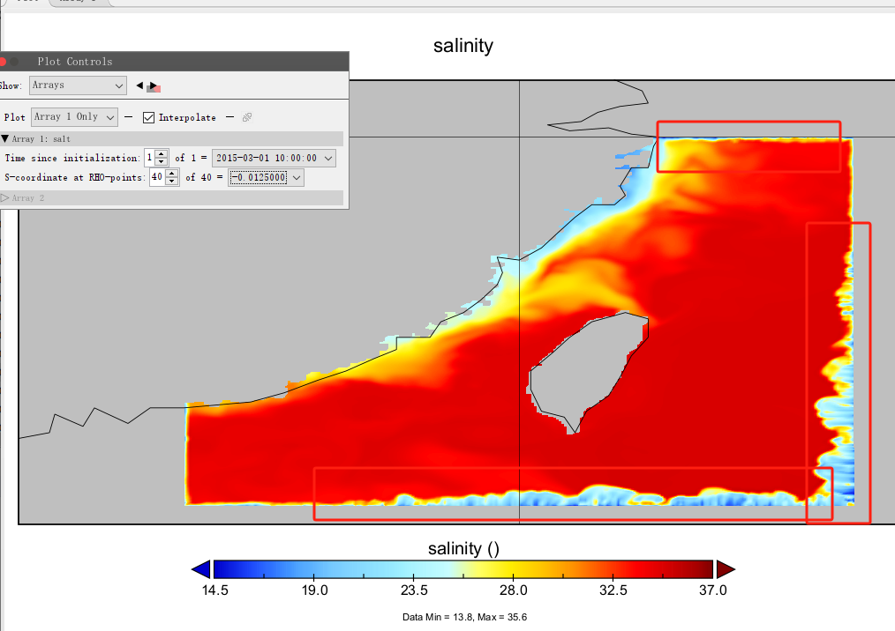Open the Show Arrays dropdown
Screen dimensions: 895x631
pos(78,85)
